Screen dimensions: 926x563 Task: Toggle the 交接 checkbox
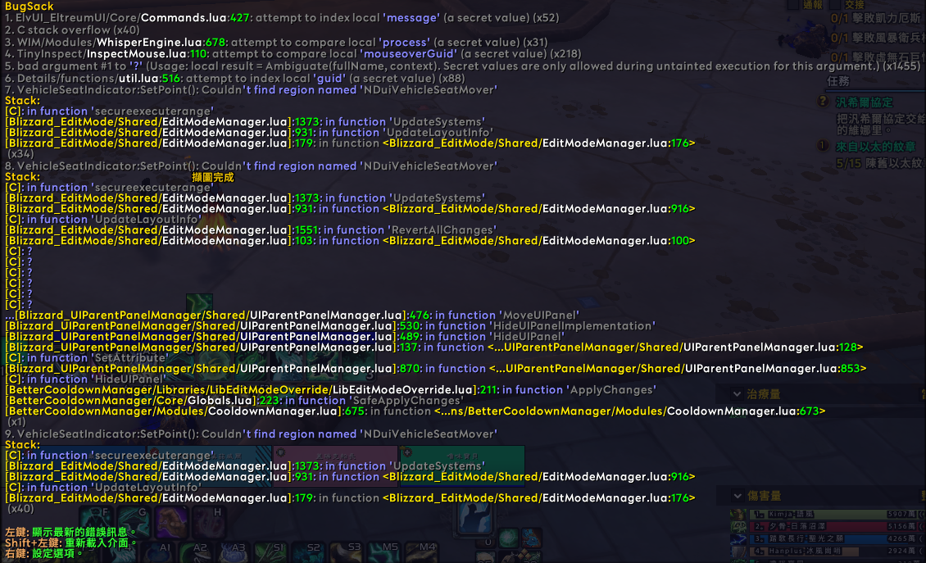click(x=833, y=5)
